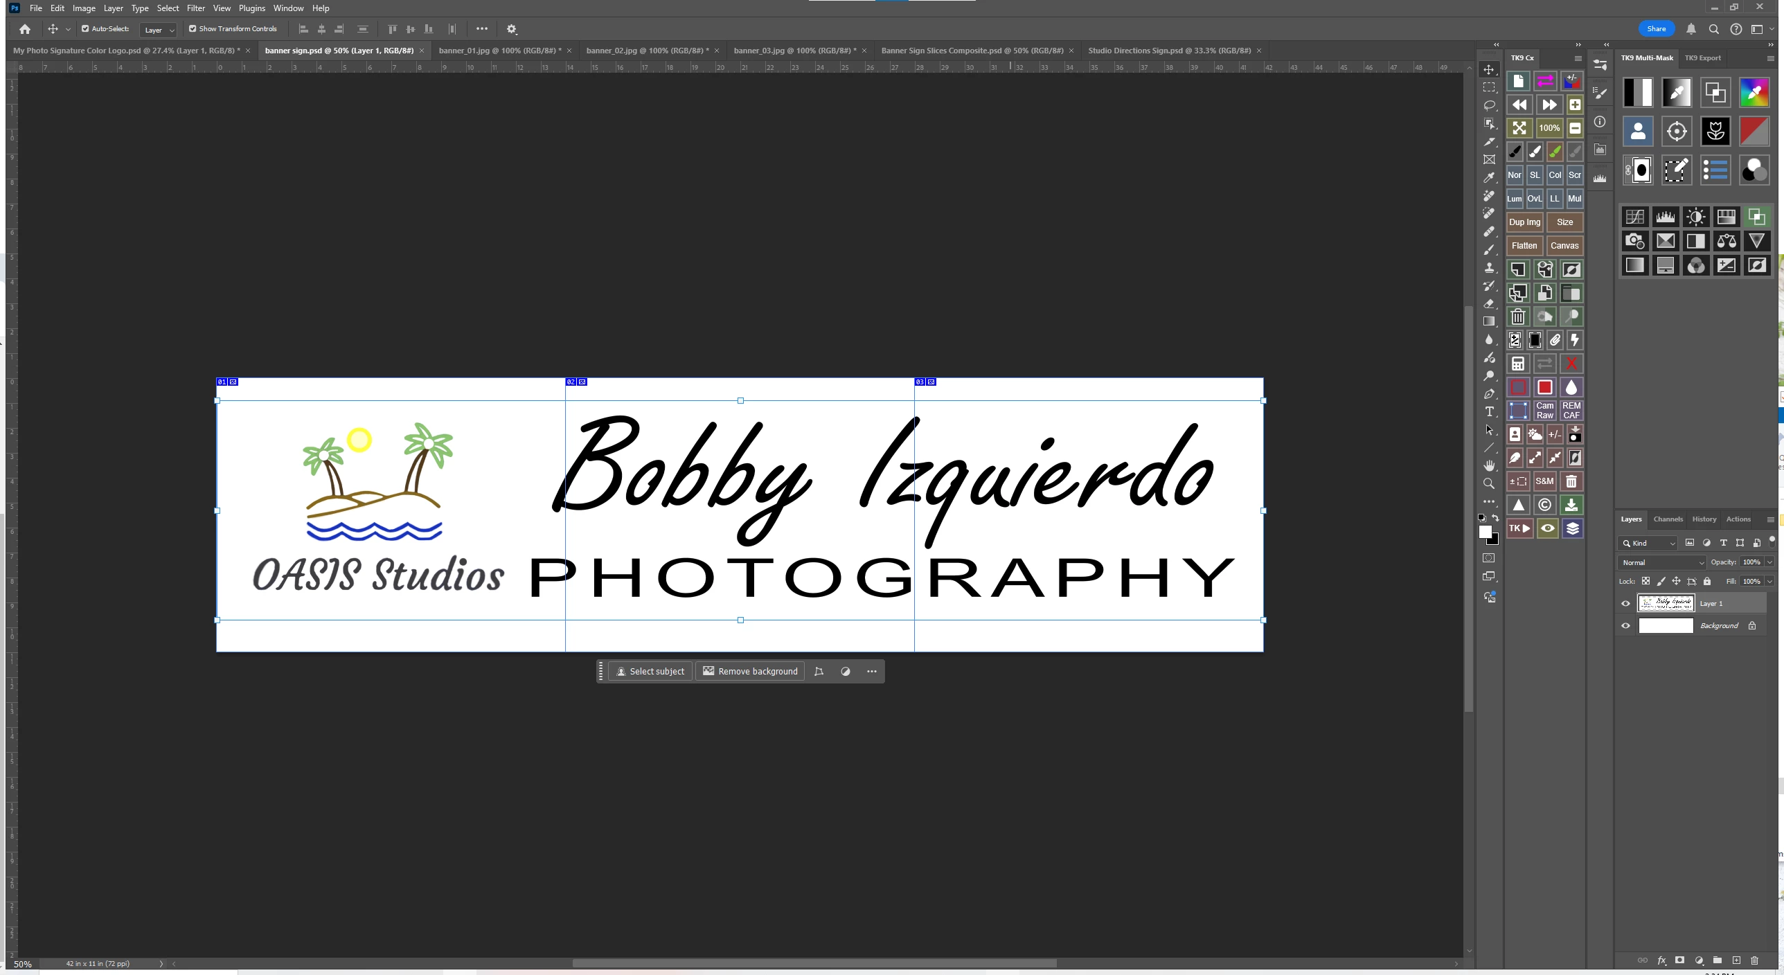This screenshot has width=1784, height=975.
Task: Select the Zoom tool in toolbar
Action: (x=1489, y=483)
